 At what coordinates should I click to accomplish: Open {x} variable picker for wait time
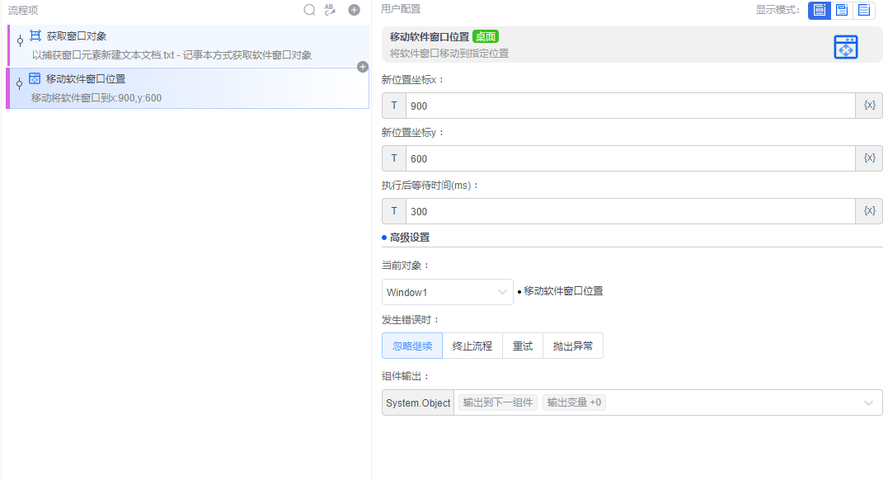869,210
